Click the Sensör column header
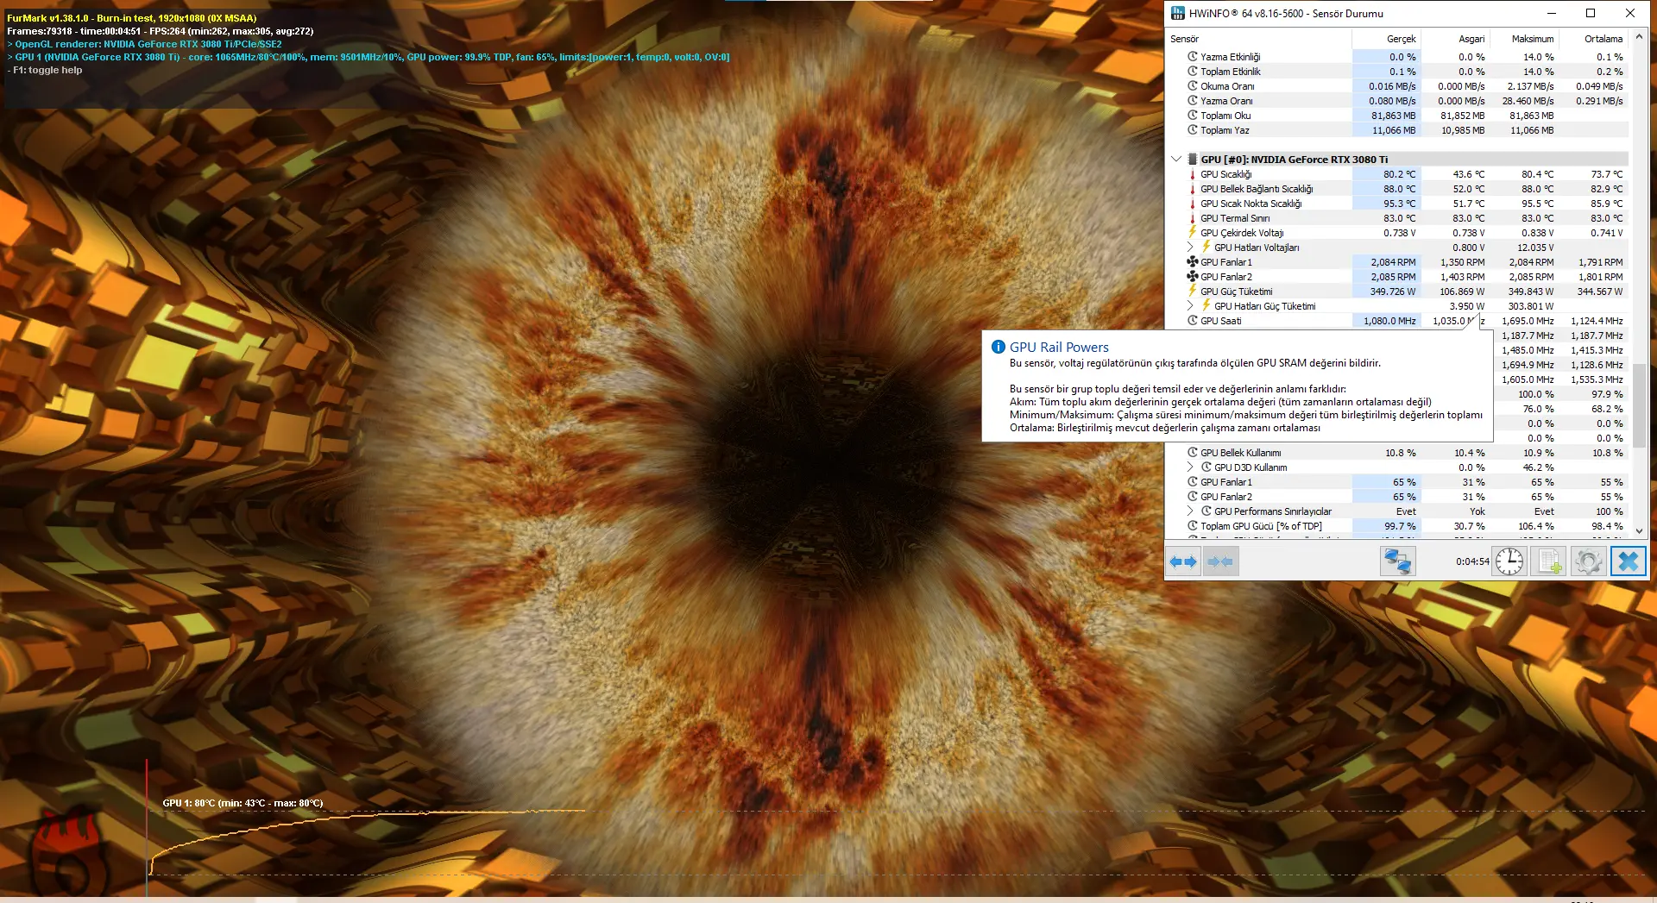The width and height of the screenshot is (1657, 903). [1258, 39]
